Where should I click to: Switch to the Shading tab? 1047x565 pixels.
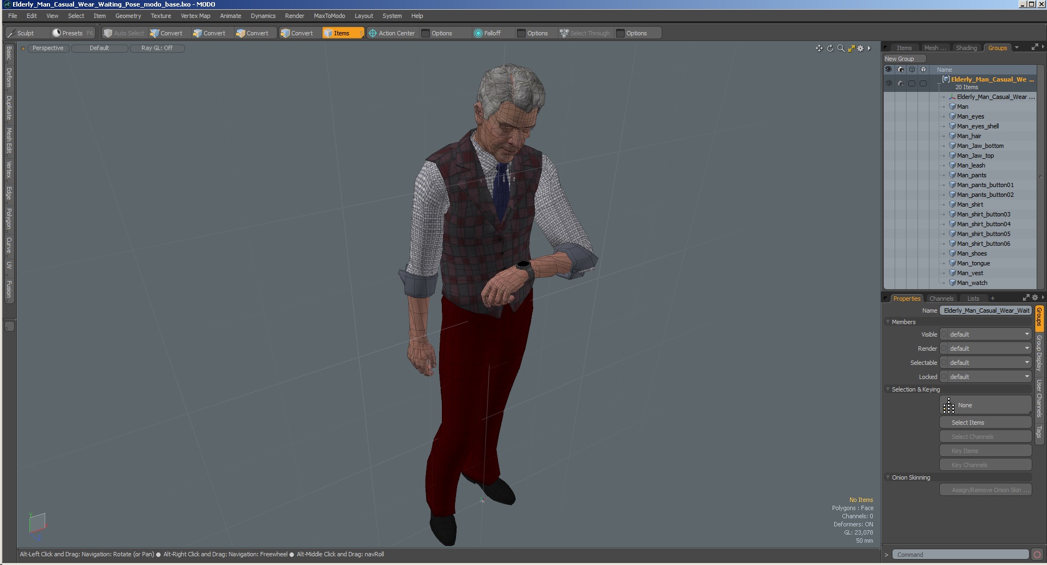(966, 48)
